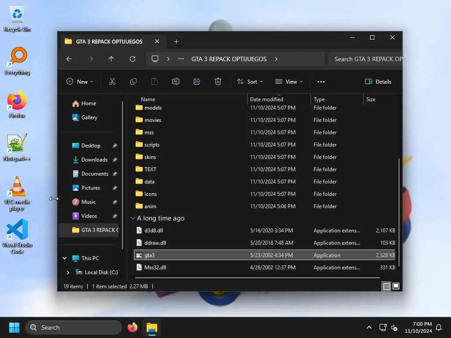Unpin Pictures using its pin icon
451x338 pixels.
pyautogui.click(x=115, y=188)
